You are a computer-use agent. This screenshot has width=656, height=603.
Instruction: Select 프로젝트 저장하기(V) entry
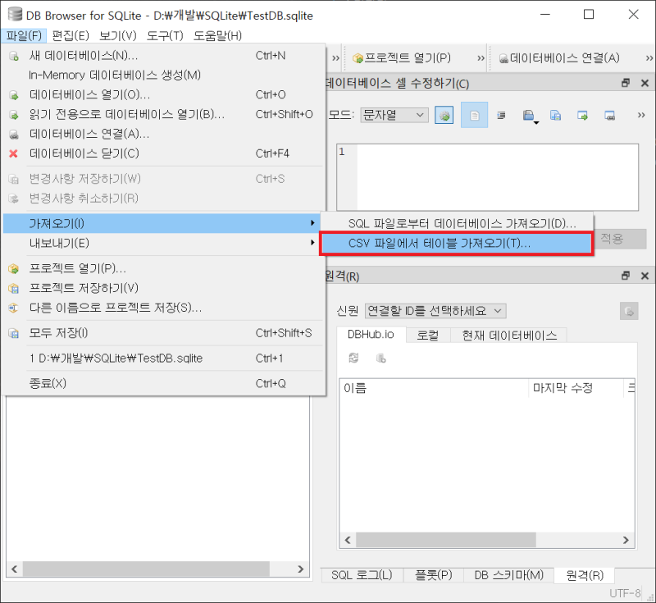pos(164,288)
